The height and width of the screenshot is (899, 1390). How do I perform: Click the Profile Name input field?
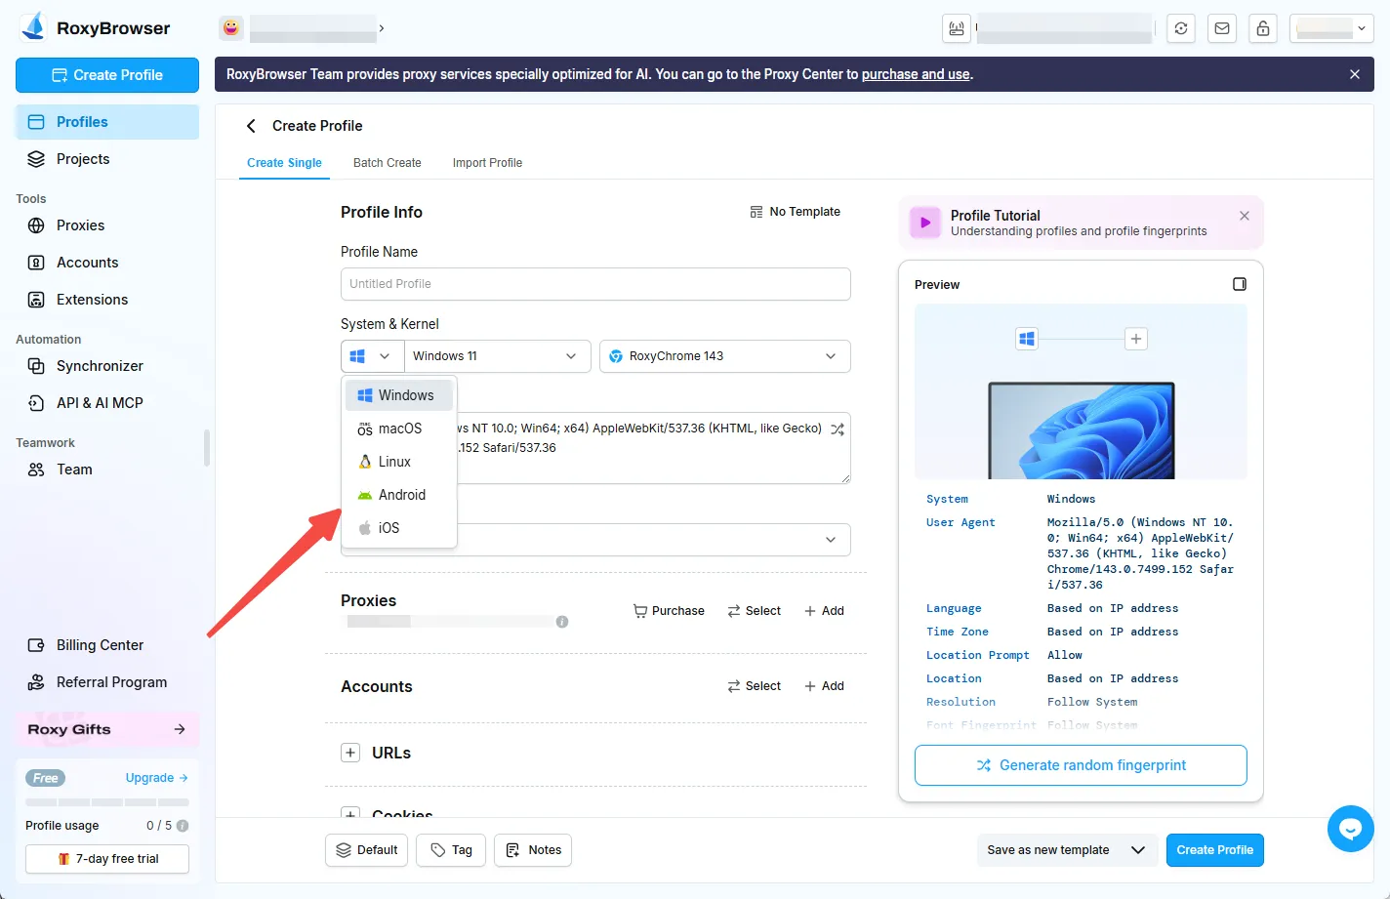click(x=595, y=284)
